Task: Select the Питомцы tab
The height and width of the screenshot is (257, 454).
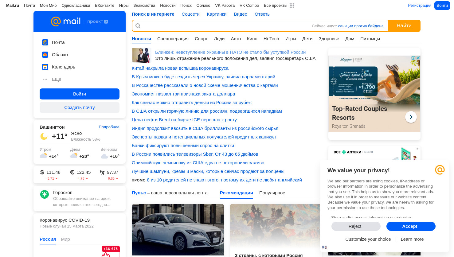Action: [370, 39]
